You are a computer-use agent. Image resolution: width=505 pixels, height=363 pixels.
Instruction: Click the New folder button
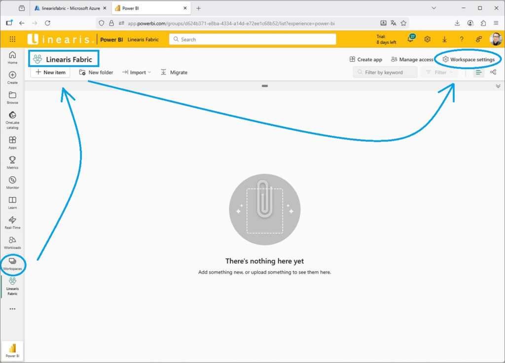tap(96, 72)
